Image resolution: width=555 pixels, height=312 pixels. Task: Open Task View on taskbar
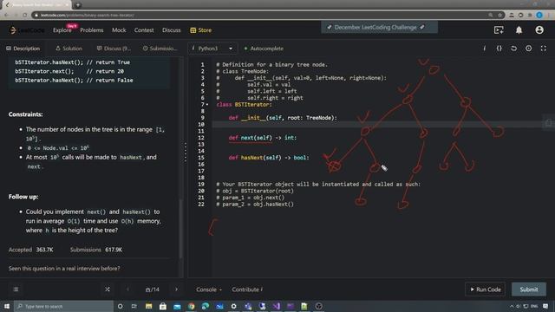tap(134, 306)
